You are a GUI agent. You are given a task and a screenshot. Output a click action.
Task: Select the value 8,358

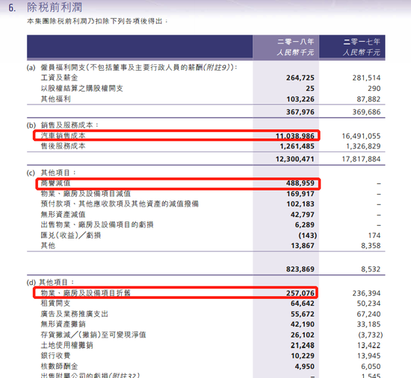click(x=371, y=246)
